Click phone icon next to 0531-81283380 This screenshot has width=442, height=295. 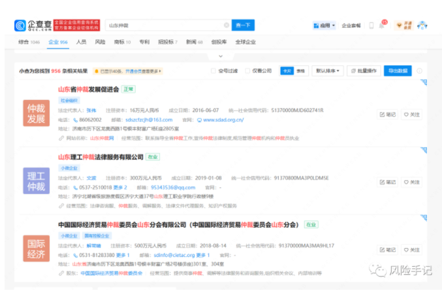click(x=75, y=256)
